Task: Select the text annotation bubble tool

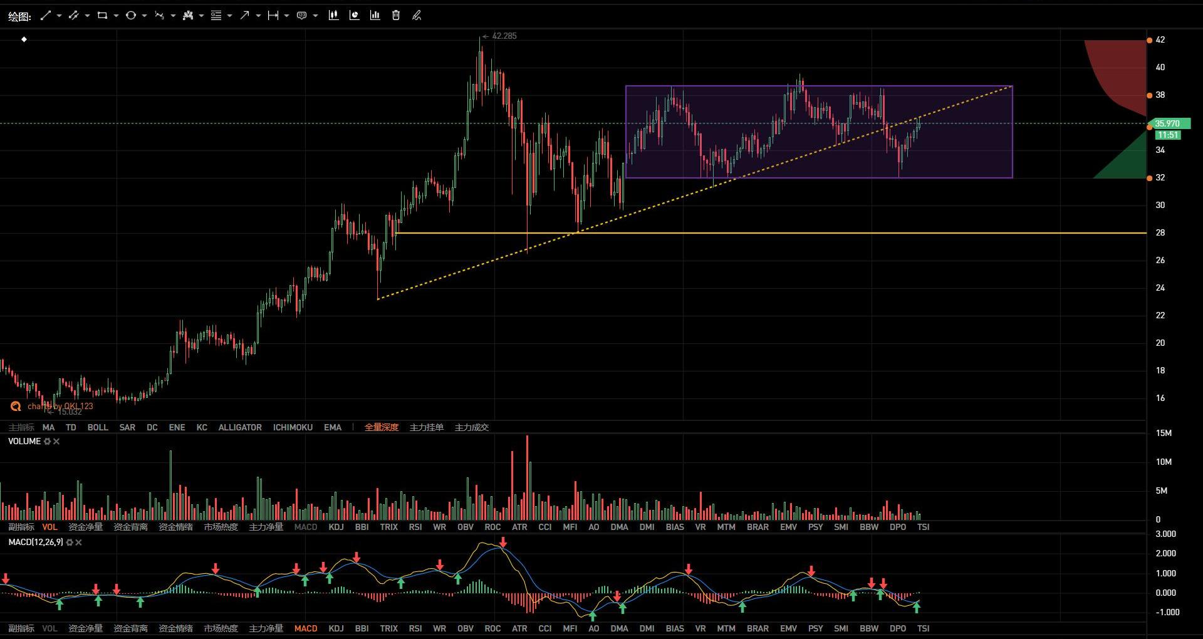Action: pyautogui.click(x=301, y=16)
